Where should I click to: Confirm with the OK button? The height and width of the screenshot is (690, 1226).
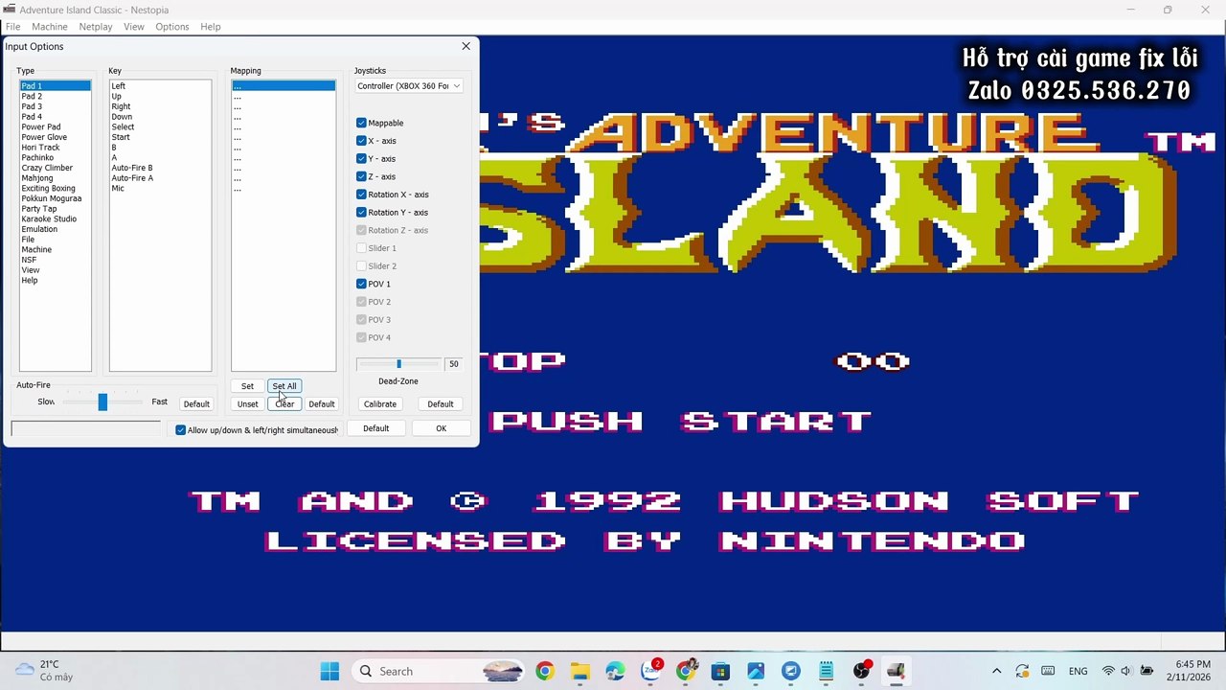point(441,428)
